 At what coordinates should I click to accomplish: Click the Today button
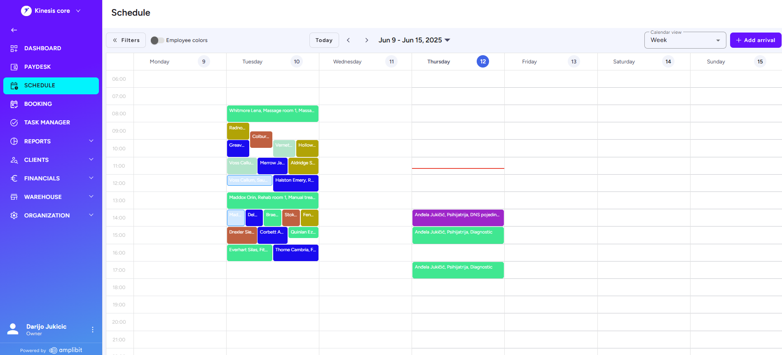[x=324, y=40]
